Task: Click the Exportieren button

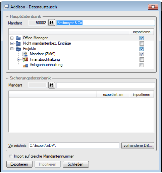Action: (x=19, y=164)
